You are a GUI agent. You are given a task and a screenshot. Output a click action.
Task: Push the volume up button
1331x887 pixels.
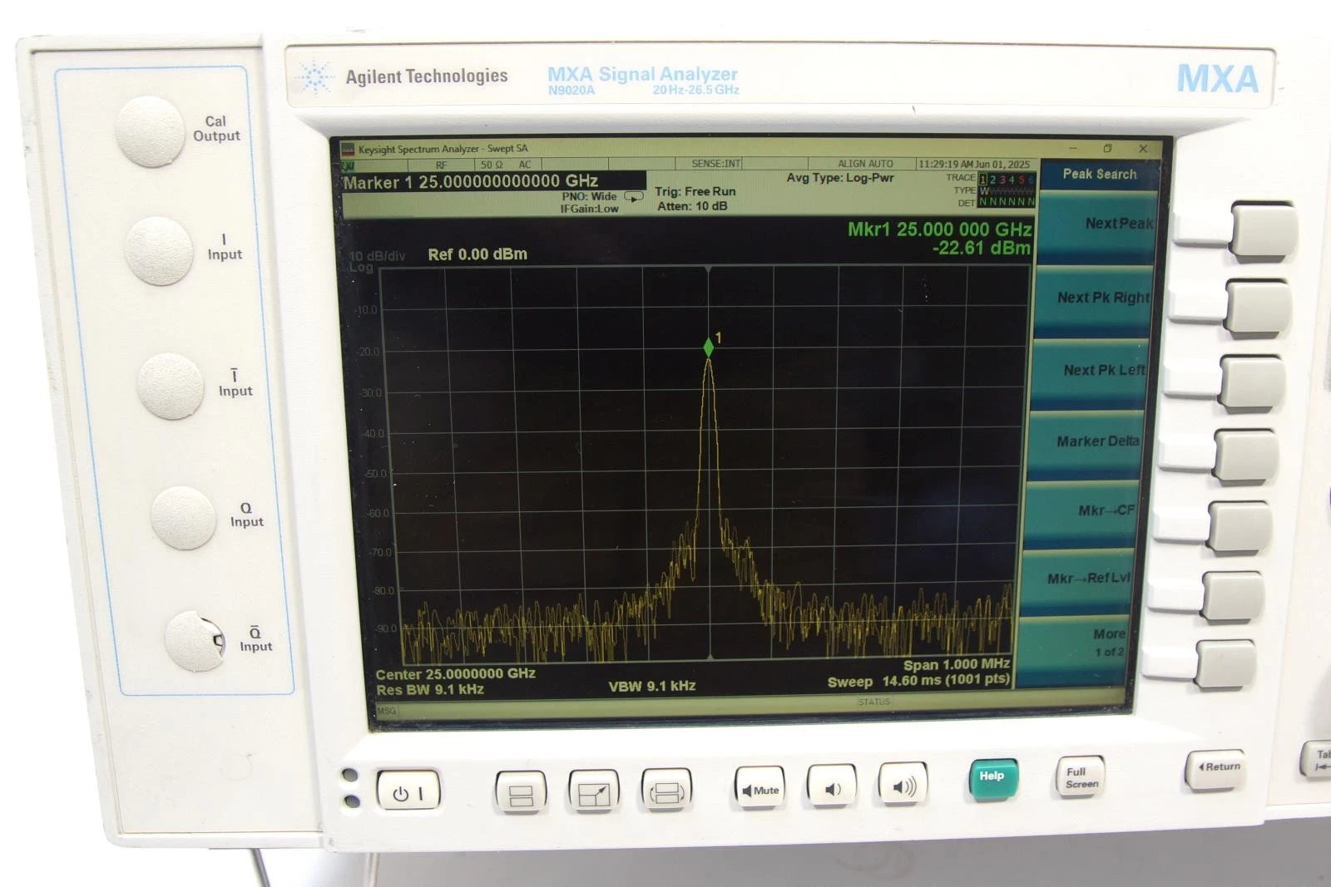(x=904, y=785)
